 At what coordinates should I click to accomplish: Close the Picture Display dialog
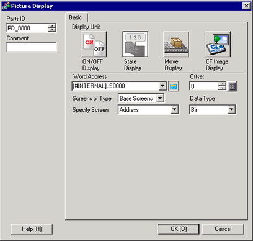point(246,6)
